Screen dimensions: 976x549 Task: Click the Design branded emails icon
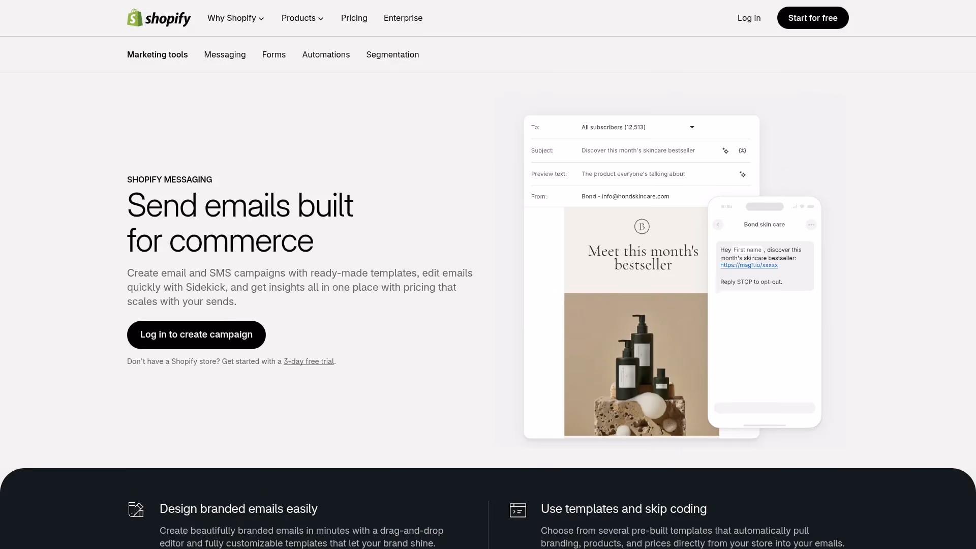(x=136, y=509)
